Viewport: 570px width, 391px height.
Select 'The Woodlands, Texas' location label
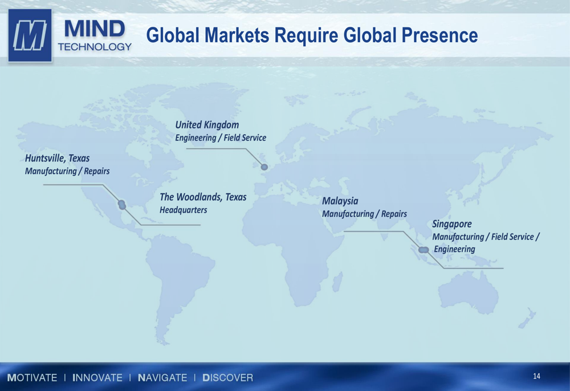pyautogui.click(x=203, y=197)
